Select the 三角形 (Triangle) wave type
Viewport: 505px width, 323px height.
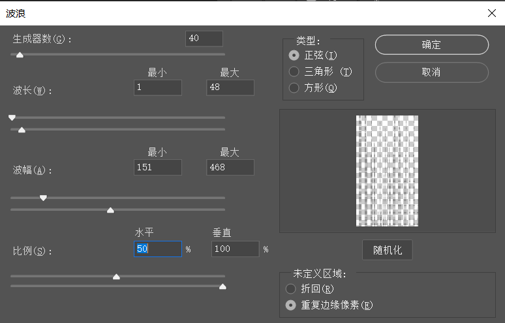click(294, 72)
